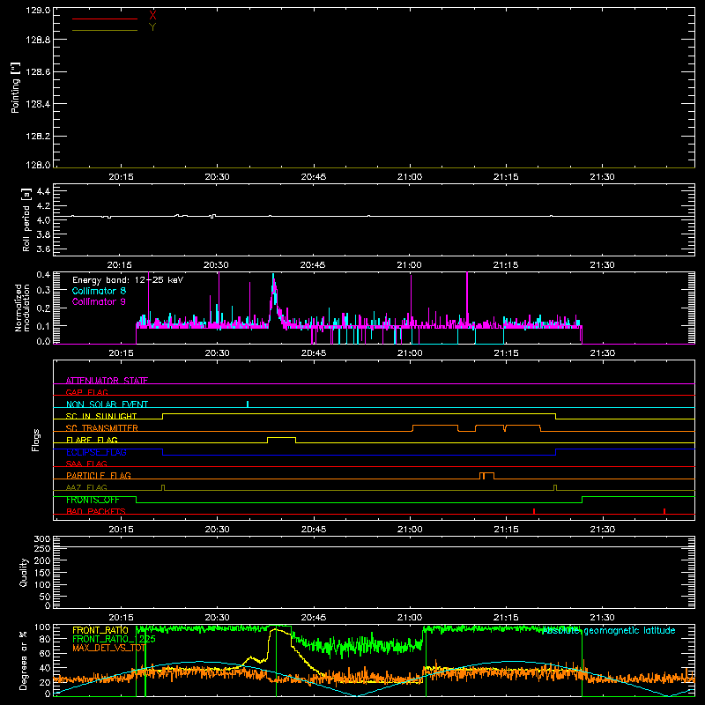Screen dimensions: 705x705
Task: Click the yellow FRONT_RATIO peak near 20:40
Action: pyautogui.click(x=278, y=630)
